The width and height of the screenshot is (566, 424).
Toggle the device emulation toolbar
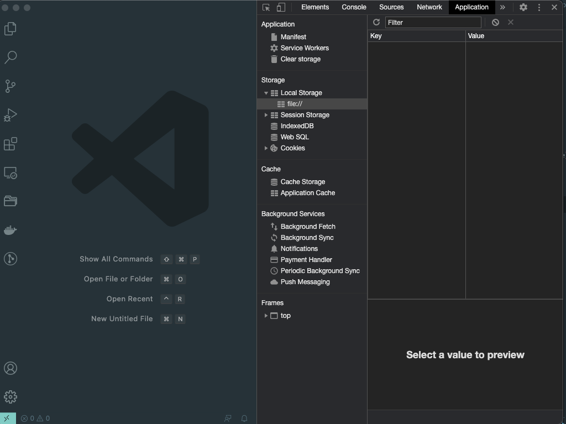tap(280, 7)
